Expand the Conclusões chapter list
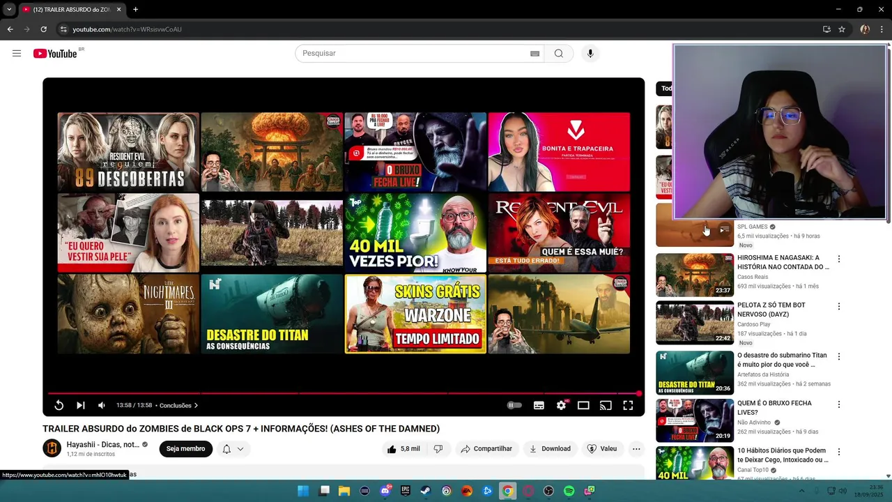The image size is (892, 502). coord(178,405)
